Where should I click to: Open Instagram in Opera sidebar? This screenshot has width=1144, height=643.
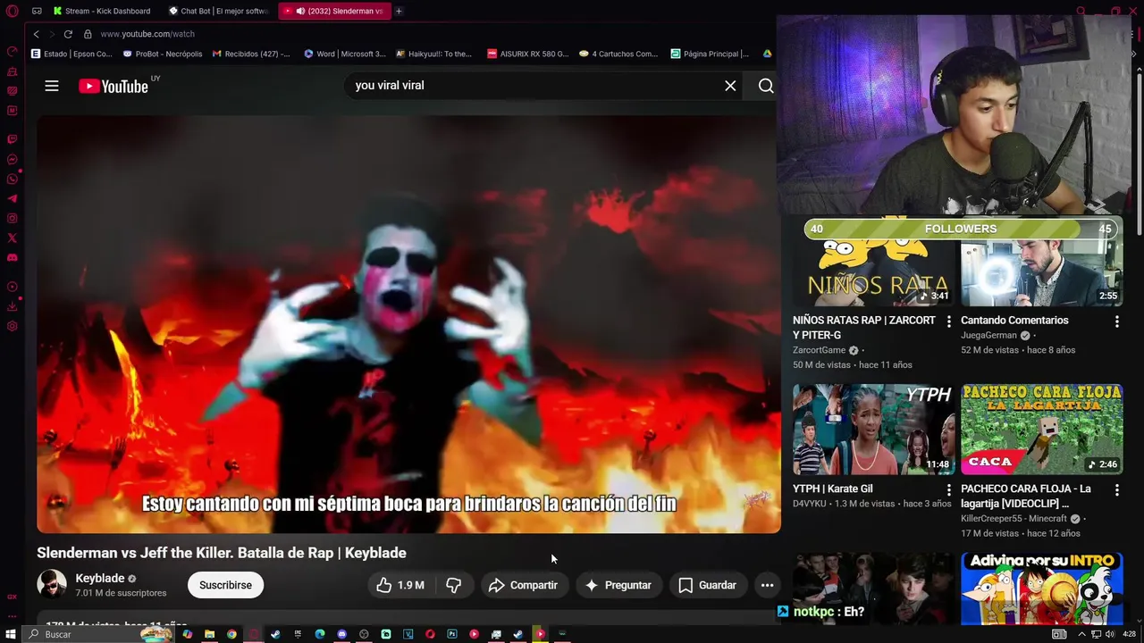tap(13, 218)
